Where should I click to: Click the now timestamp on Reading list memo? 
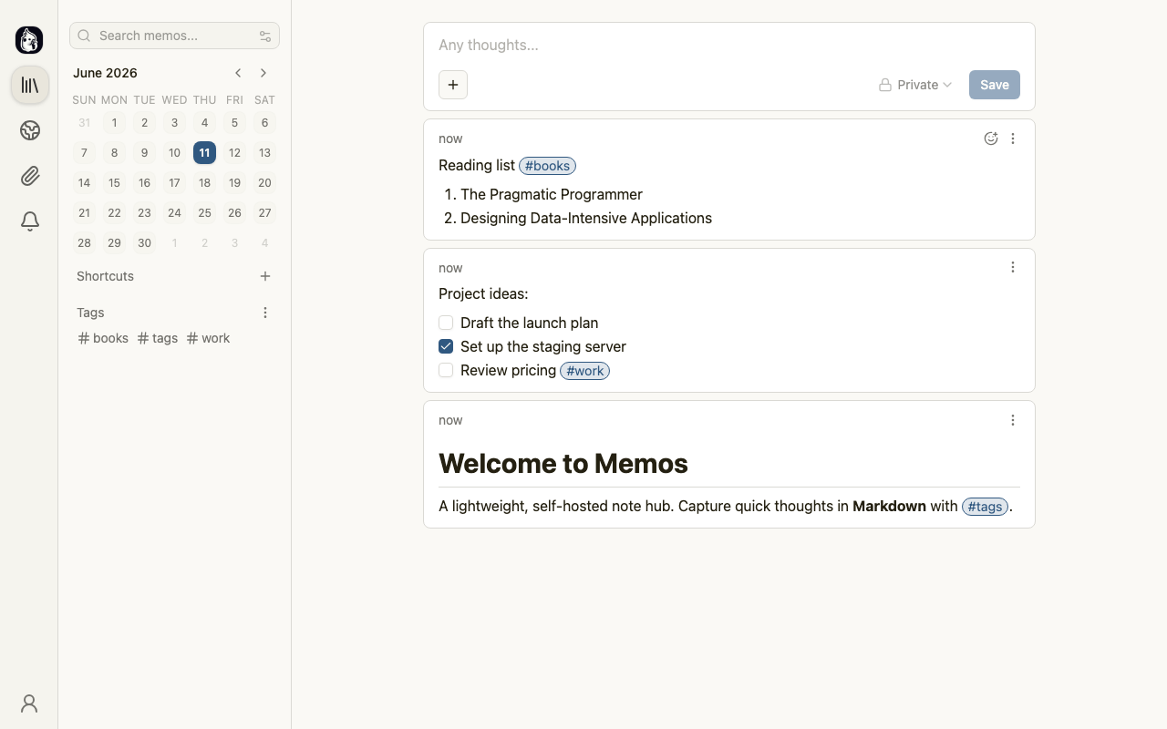coord(450,139)
